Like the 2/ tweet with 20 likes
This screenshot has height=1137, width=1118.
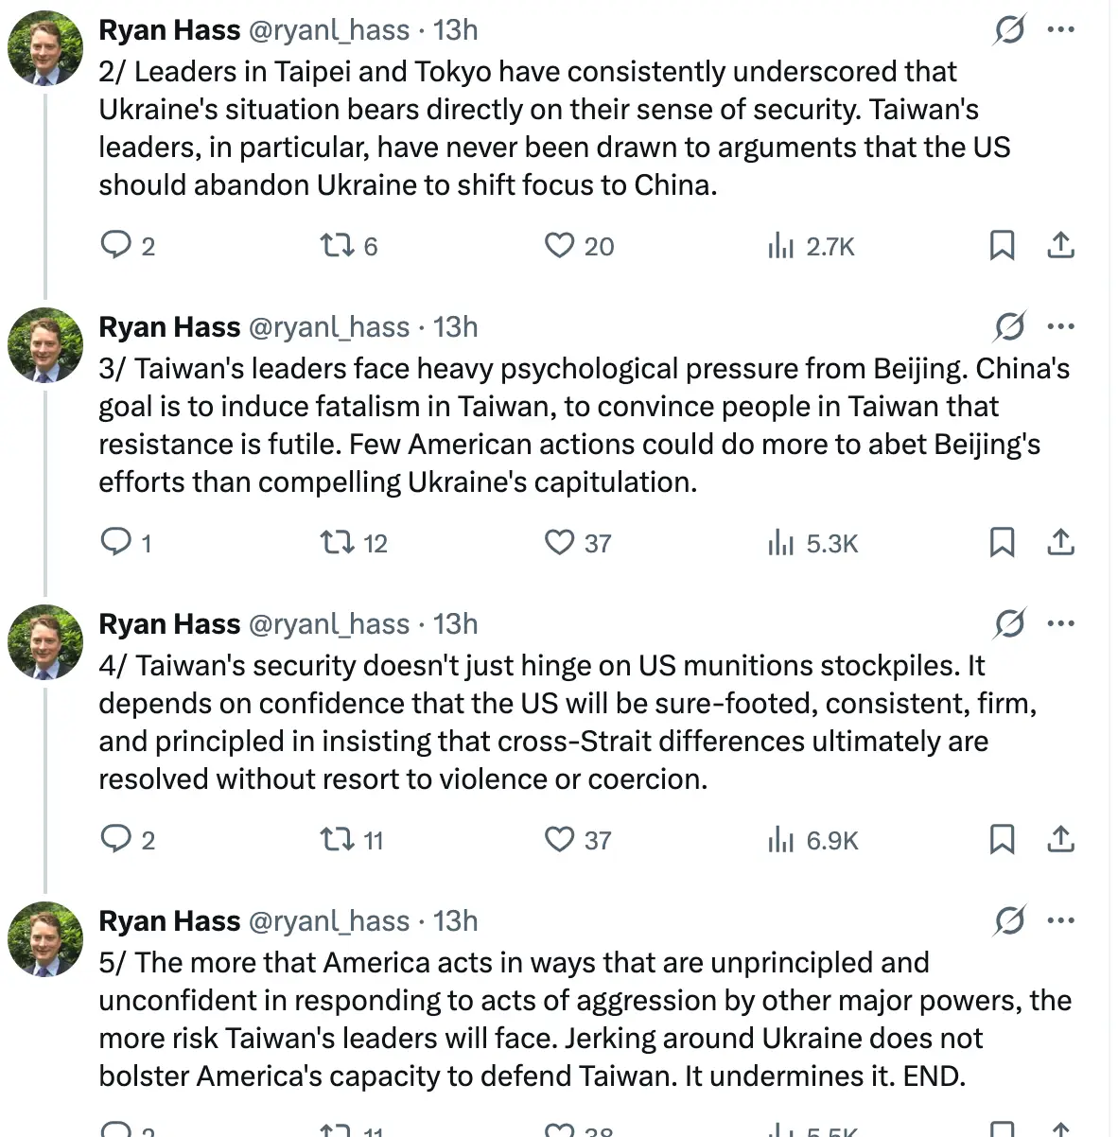pos(560,246)
